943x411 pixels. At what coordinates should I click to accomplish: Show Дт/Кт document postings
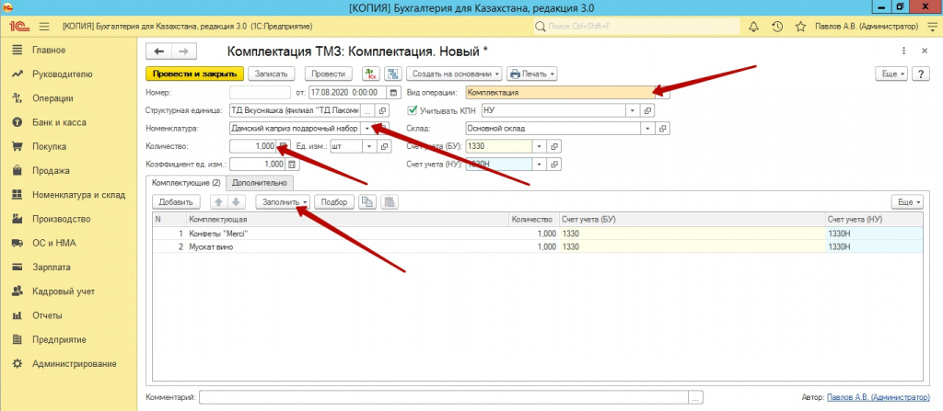click(x=371, y=74)
